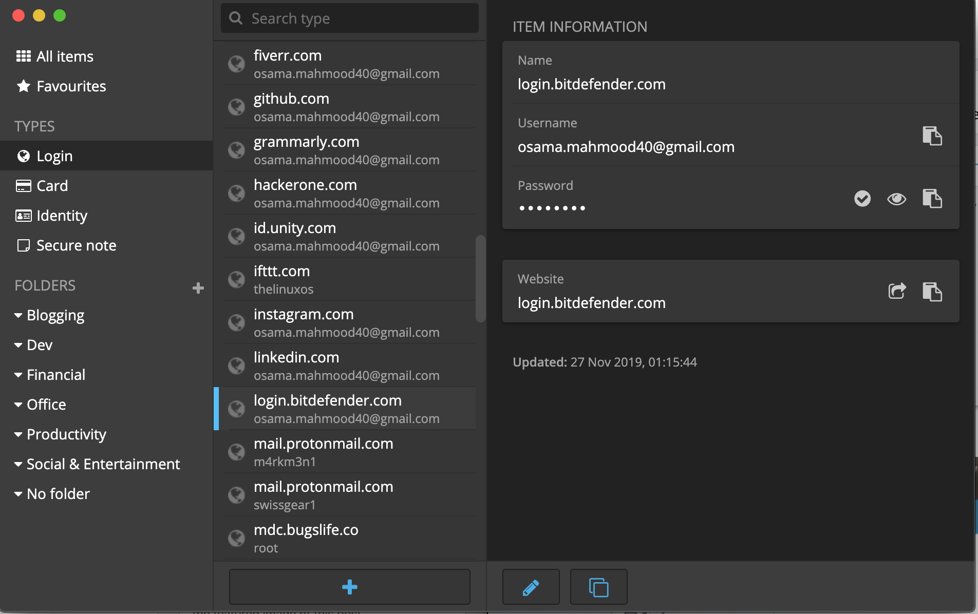Edit the item with the pencil button
The image size is (978, 614).
tap(531, 587)
